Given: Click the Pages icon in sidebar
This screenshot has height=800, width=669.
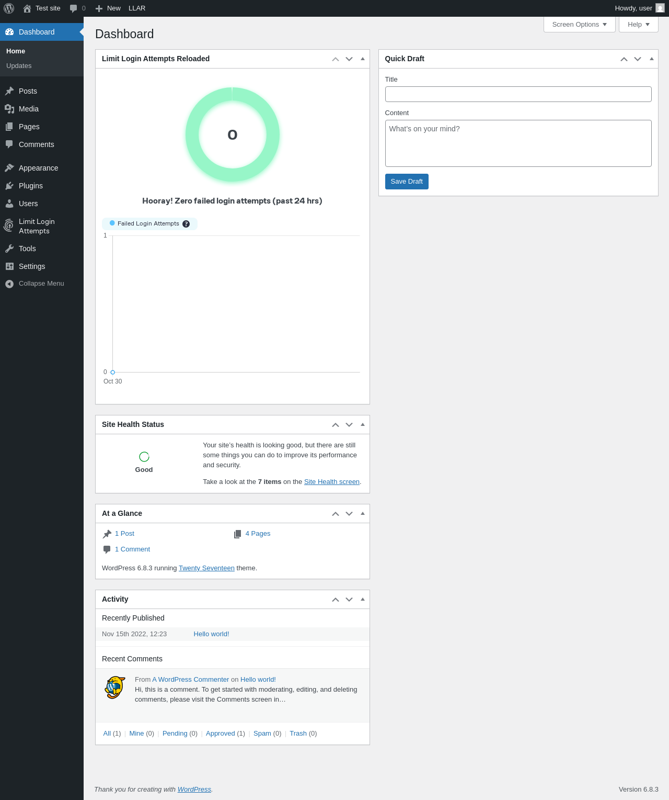Looking at the screenshot, I should pyautogui.click(x=9, y=127).
